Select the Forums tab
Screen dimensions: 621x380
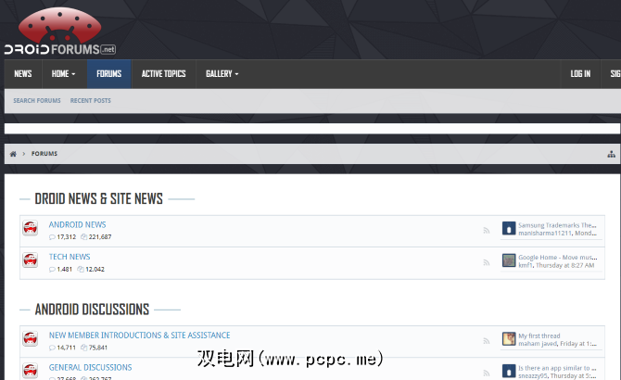[109, 74]
